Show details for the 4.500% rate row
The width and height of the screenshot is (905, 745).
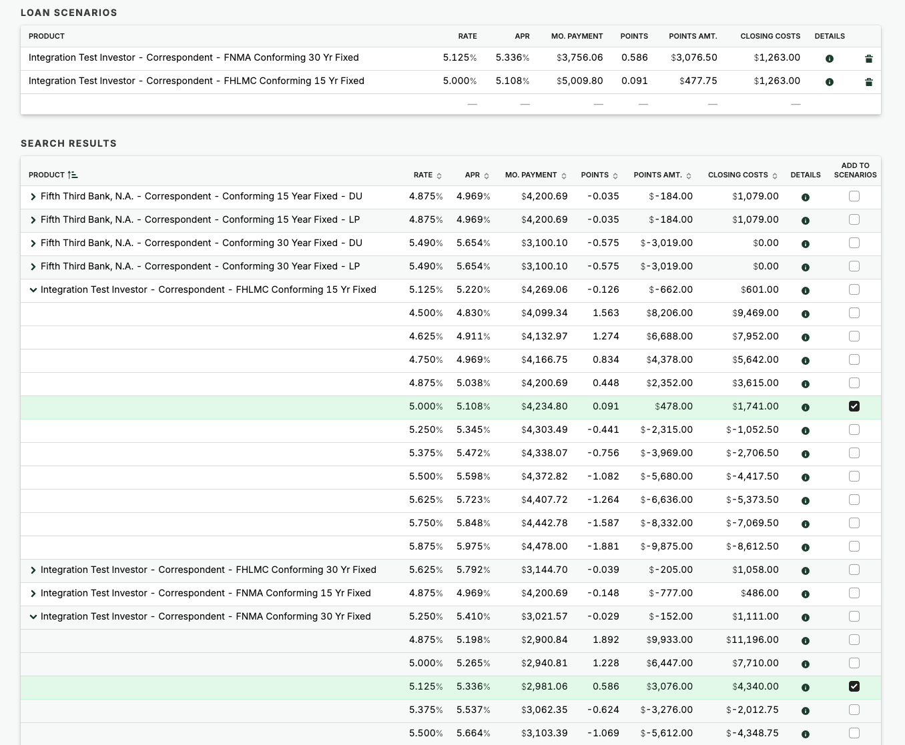[x=806, y=314]
